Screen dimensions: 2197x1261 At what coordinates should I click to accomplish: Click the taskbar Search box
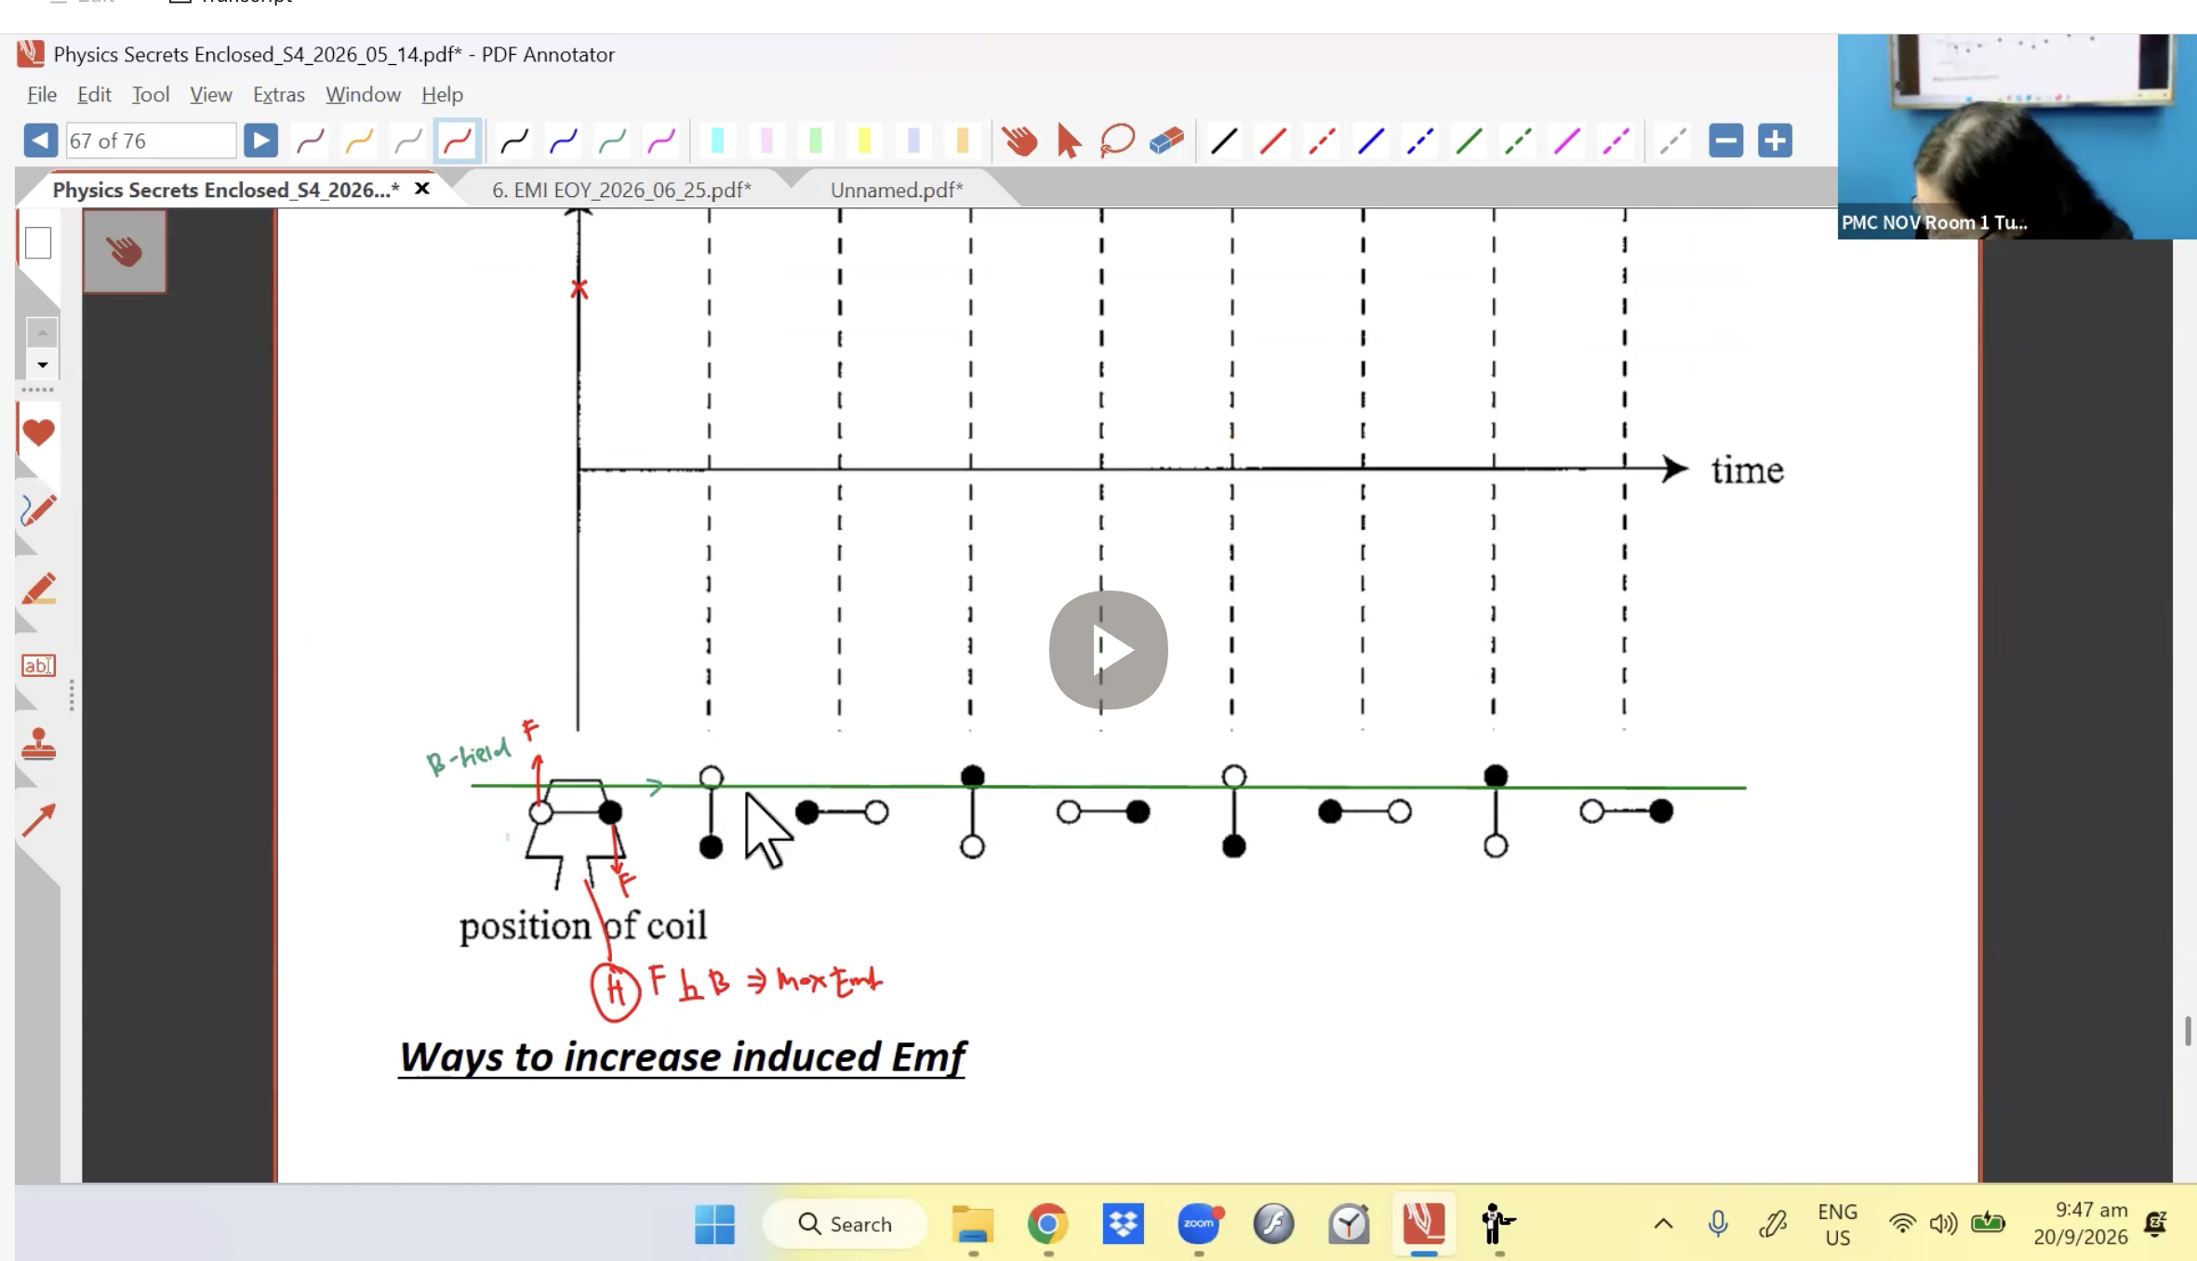845,1224
